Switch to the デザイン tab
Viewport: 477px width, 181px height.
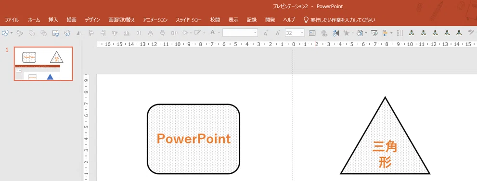click(x=92, y=20)
